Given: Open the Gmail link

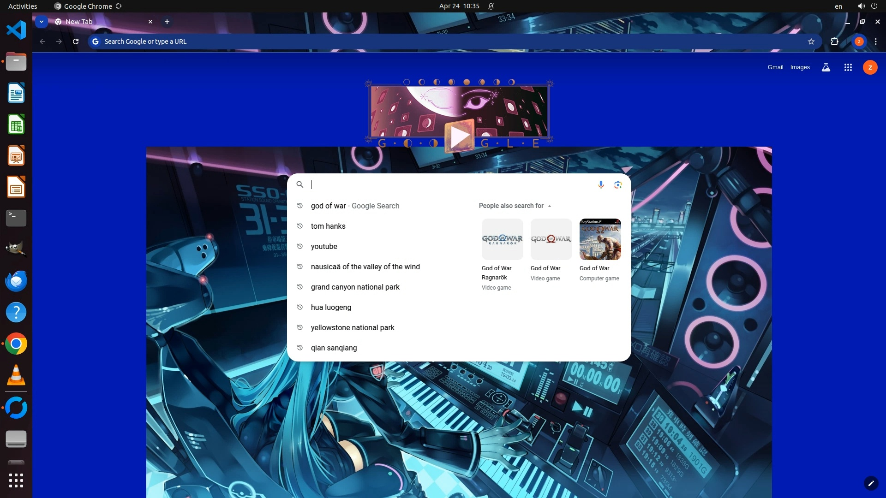Looking at the screenshot, I should coord(775,67).
